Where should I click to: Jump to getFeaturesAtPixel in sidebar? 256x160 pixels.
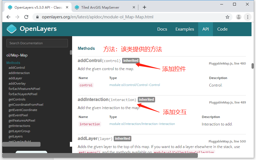click(22, 120)
